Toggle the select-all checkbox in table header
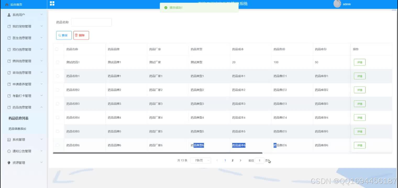Viewport: 398px width, 188px height. (x=57, y=49)
